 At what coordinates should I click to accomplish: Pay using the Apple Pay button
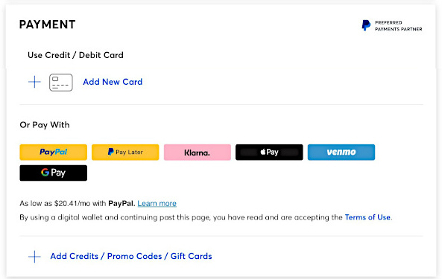pyautogui.click(x=269, y=153)
